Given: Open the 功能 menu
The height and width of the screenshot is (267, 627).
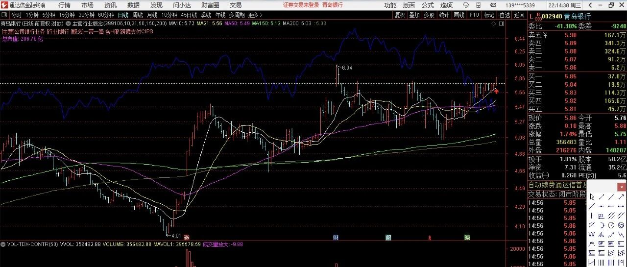Looking at the screenshot, I should 390,5.
